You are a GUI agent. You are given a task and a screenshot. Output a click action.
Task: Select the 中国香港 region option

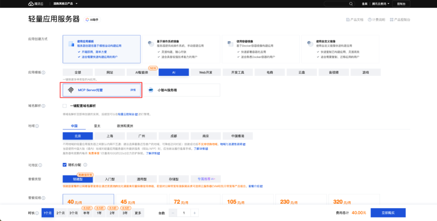point(238,136)
